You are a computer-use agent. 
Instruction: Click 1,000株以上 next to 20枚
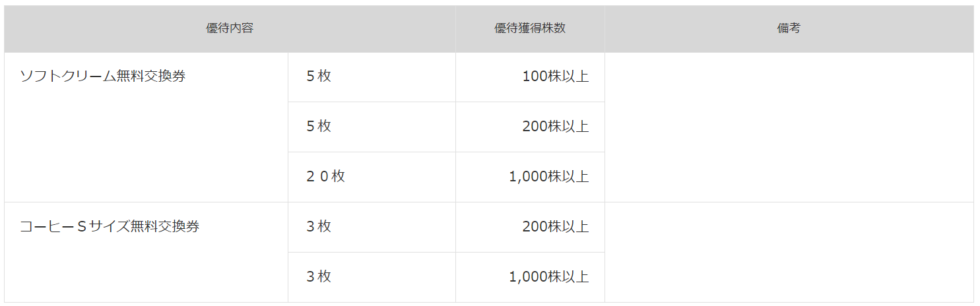[530, 177]
